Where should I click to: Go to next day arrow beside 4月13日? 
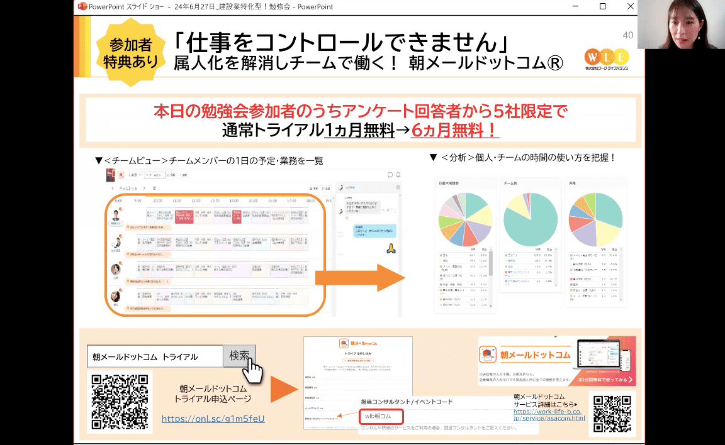tap(144, 189)
